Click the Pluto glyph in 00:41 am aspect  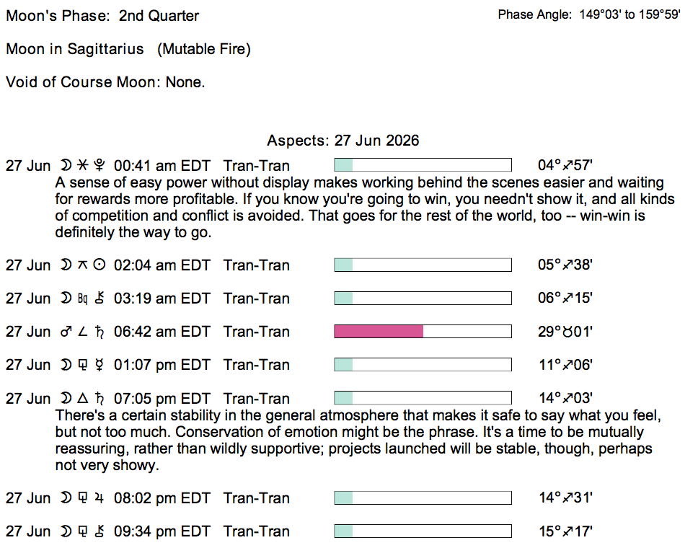[100, 166]
